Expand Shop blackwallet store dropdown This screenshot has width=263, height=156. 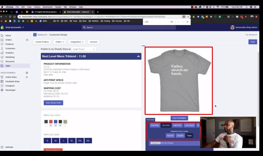click(15, 27)
